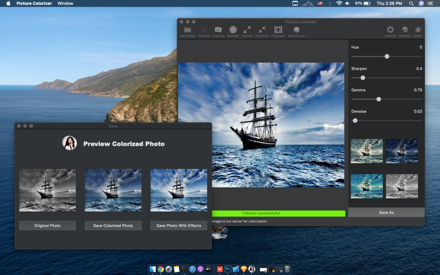Screen dimensions: 440x275
Task: Click the ZoomOut toolbar icon
Action: coord(262,30)
